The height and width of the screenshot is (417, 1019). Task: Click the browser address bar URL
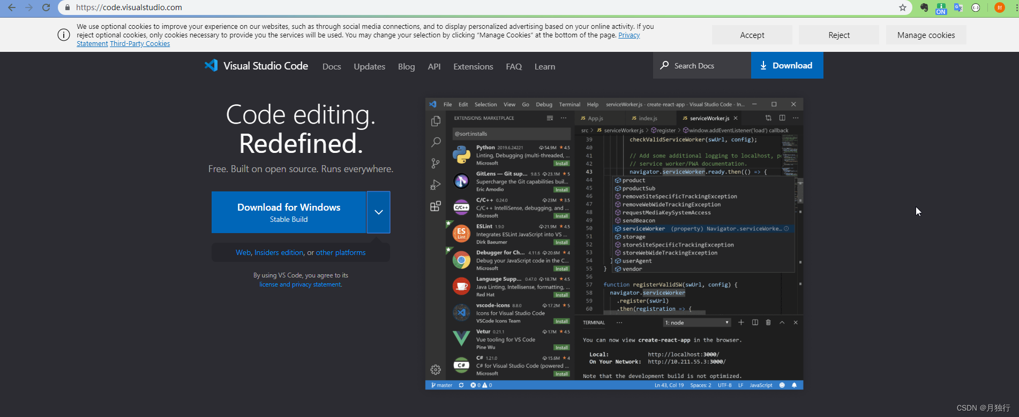coord(129,7)
